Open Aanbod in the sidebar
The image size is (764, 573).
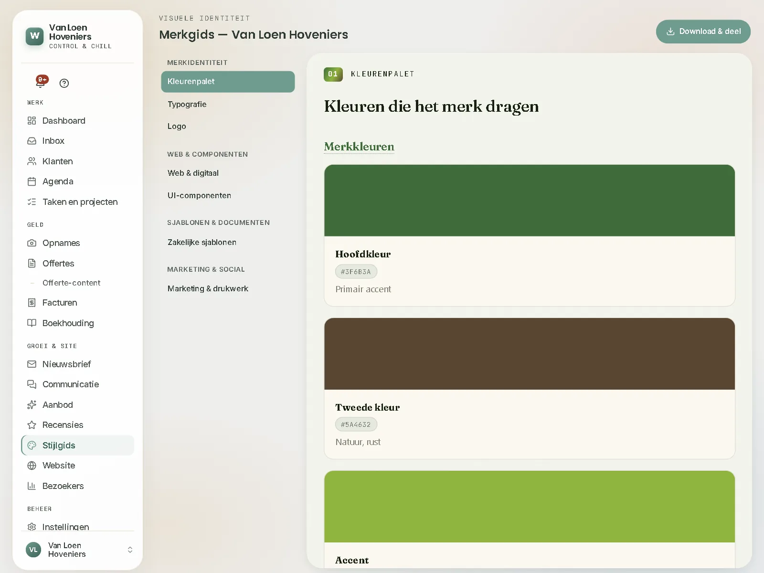(78, 405)
